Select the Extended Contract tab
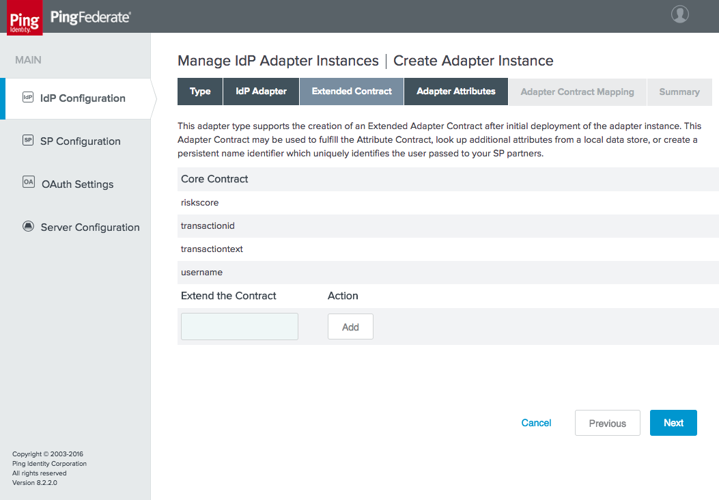The height and width of the screenshot is (500, 719). [x=352, y=92]
